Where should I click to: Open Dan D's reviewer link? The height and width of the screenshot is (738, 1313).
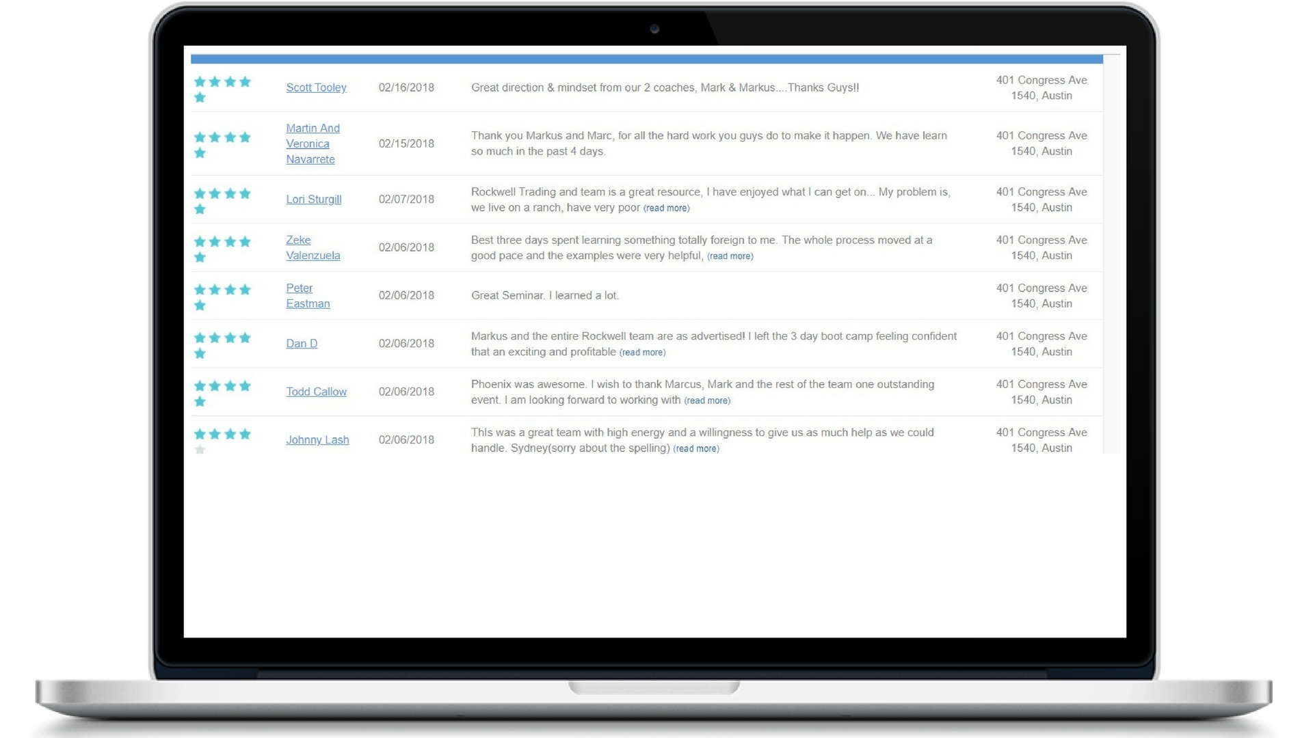coord(302,344)
